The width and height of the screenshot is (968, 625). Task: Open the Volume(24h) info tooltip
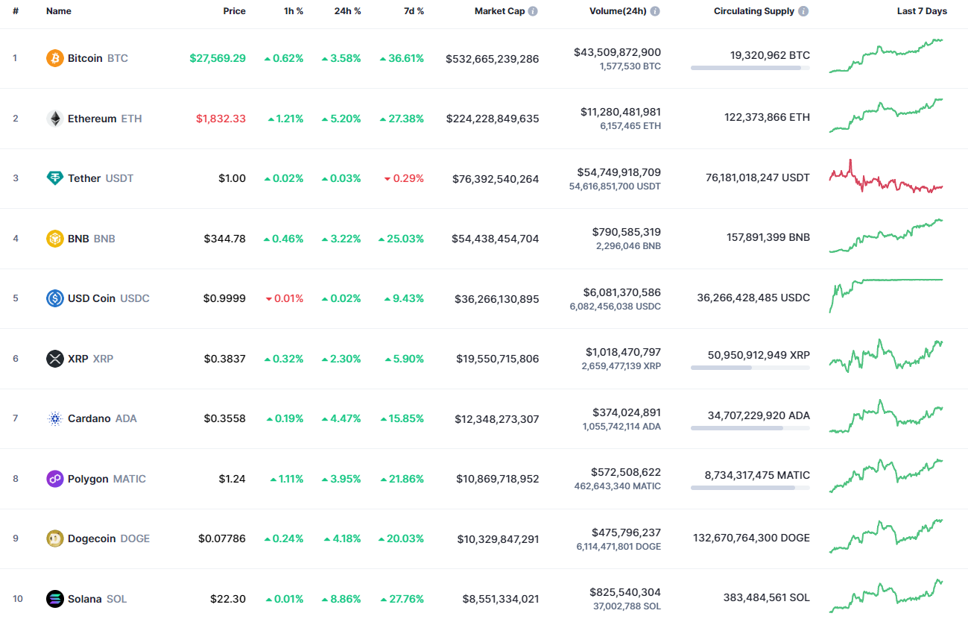(655, 10)
